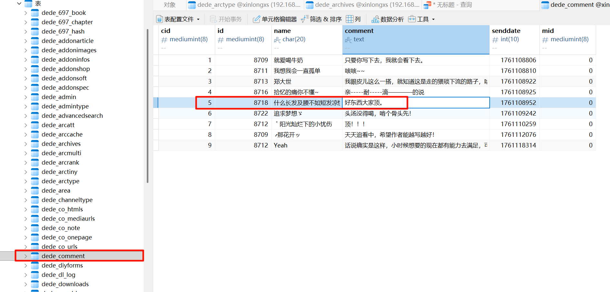Open dropdown arrow beside 表配置文件
This screenshot has width=610, height=292.
pyautogui.click(x=198, y=19)
